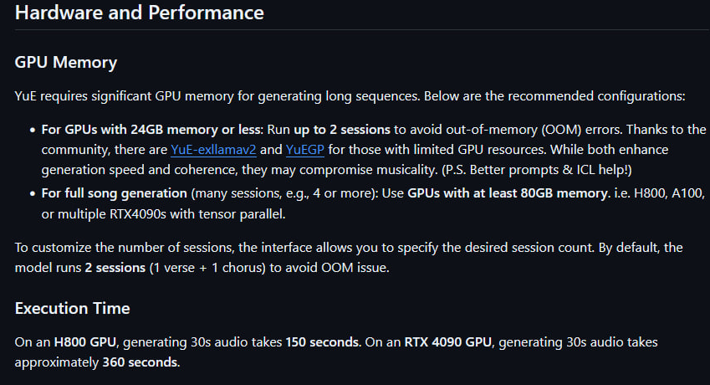This screenshot has height=385, width=710.
Task: Click the bold "H800 GPU" text
Action: (x=85, y=342)
